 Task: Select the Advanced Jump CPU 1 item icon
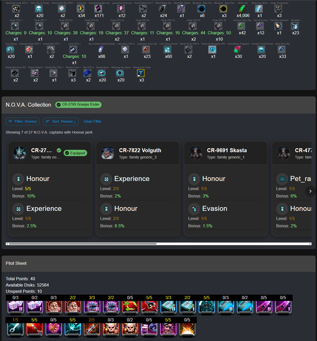[16, 9]
